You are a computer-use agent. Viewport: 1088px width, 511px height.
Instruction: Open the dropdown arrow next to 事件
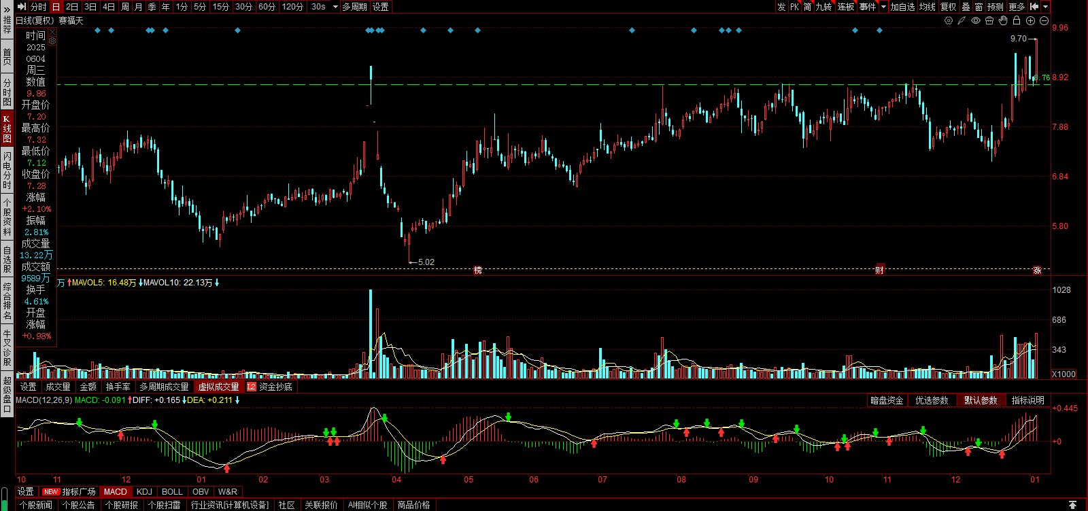(x=884, y=7)
